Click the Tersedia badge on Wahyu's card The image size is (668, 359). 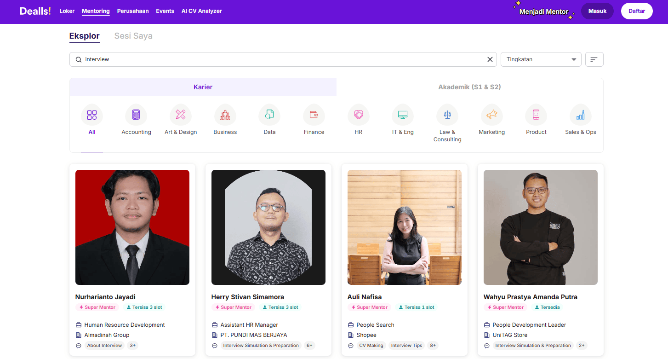[547, 307]
